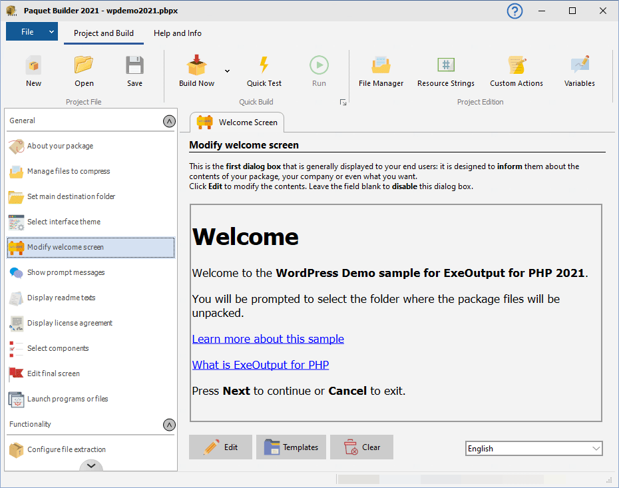Screen dimensions: 619x488
Task: Collapse the Functionality section
Action: point(169,425)
